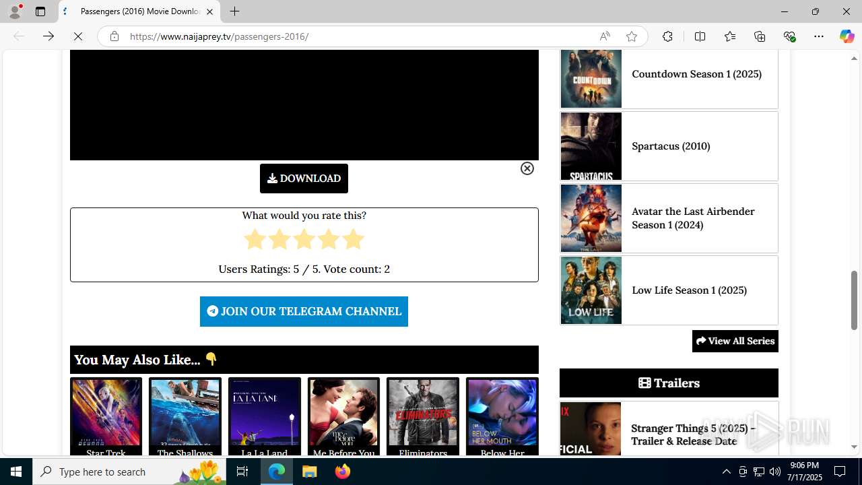Image resolution: width=862 pixels, height=485 pixels.
Task: Click the black DOWNLOAD button
Action: [304, 179]
